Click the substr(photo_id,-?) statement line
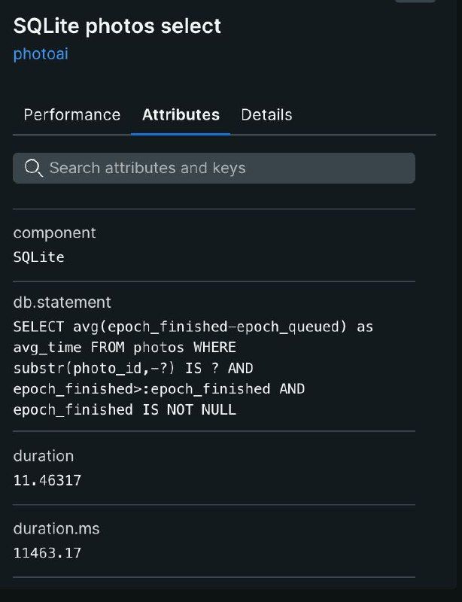Image resolution: width=462 pixels, height=602 pixels. click(x=133, y=368)
